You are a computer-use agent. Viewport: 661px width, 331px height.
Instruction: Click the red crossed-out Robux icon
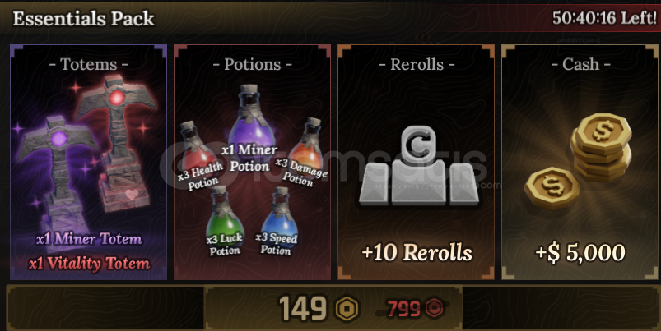point(434,309)
